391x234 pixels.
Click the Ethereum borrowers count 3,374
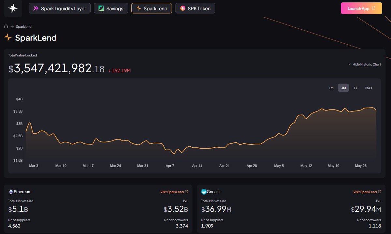point(182,226)
